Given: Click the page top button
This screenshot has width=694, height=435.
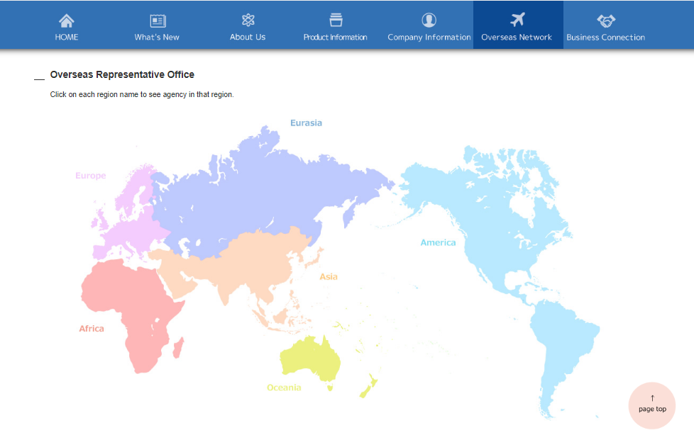Looking at the screenshot, I should 652,405.
